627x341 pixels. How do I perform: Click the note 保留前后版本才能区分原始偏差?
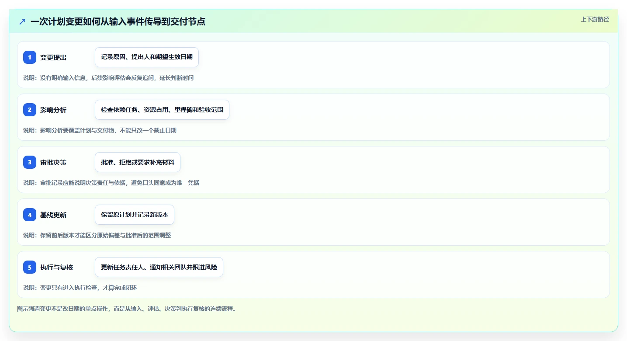[x=97, y=235]
